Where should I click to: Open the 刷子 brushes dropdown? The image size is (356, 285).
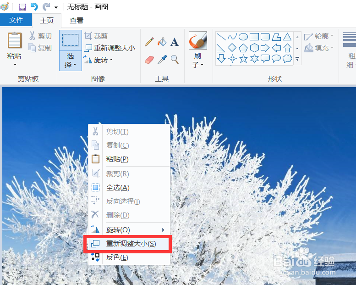(198, 60)
